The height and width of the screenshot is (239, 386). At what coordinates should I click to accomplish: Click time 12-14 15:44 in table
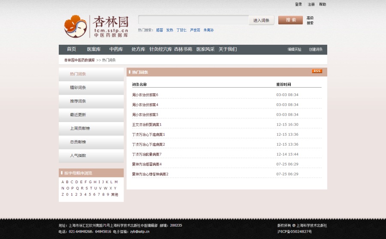pos(287,154)
